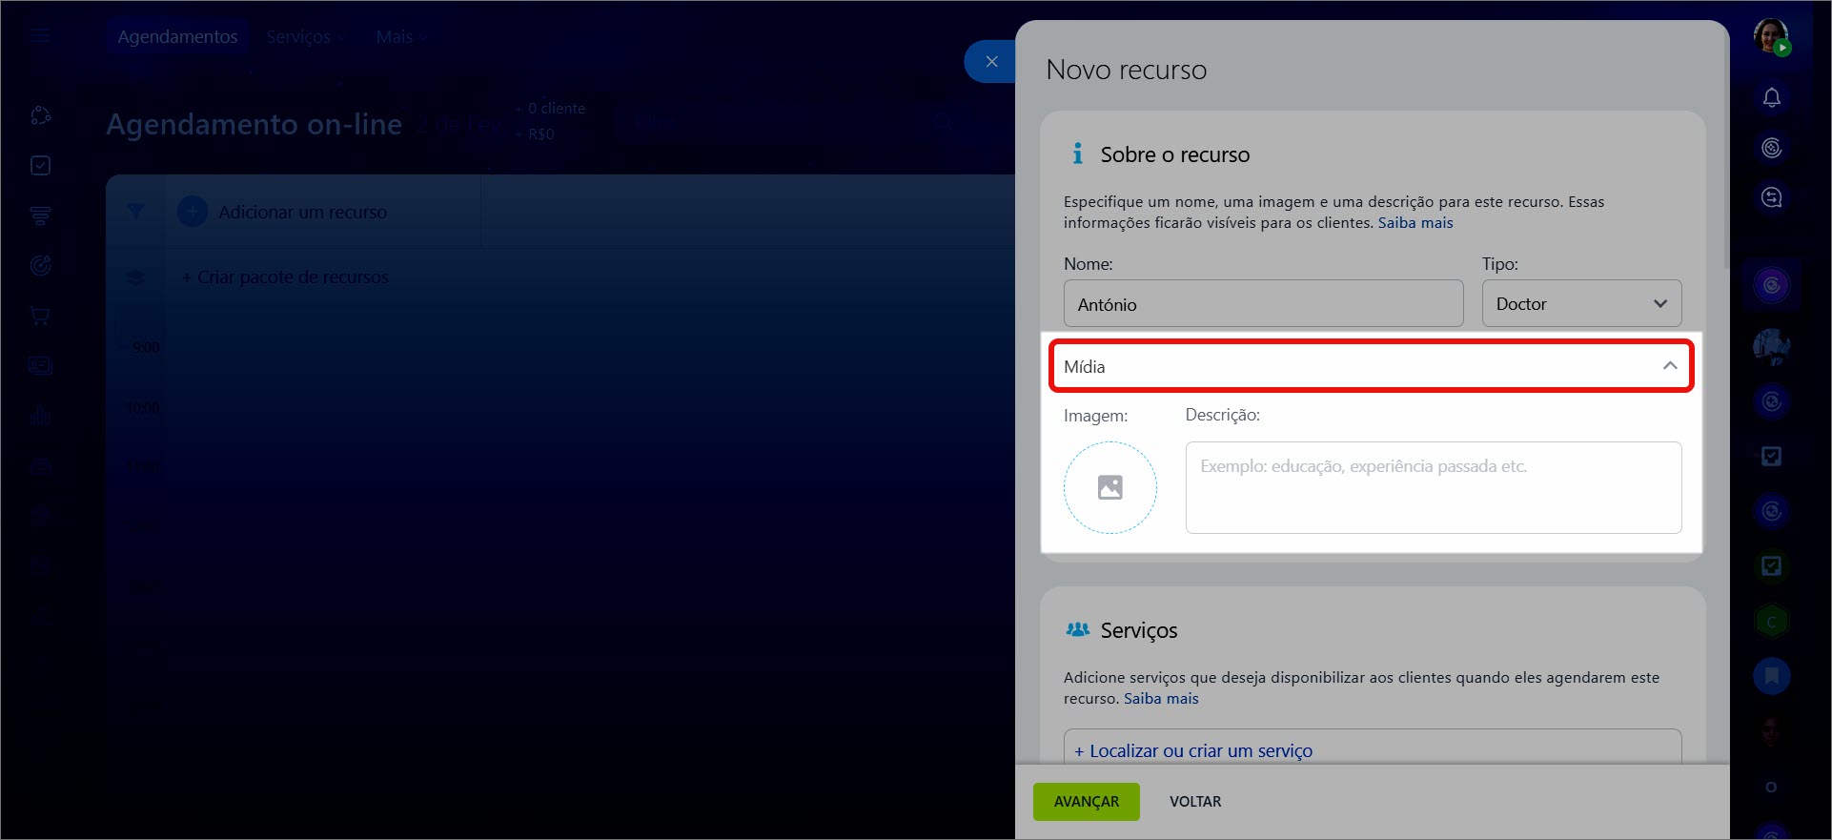Collapse the Mídia section
Screen dimensions: 1832x840
pyautogui.click(x=1669, y=366)
